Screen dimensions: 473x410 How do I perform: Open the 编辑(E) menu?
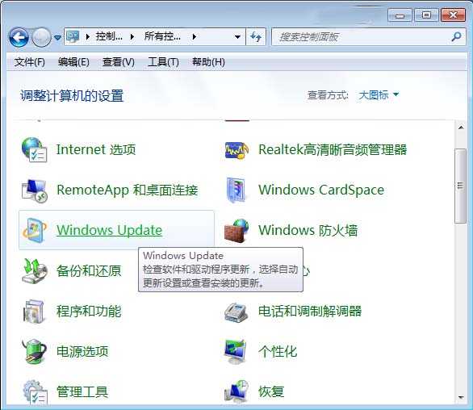tap(73, 62)
